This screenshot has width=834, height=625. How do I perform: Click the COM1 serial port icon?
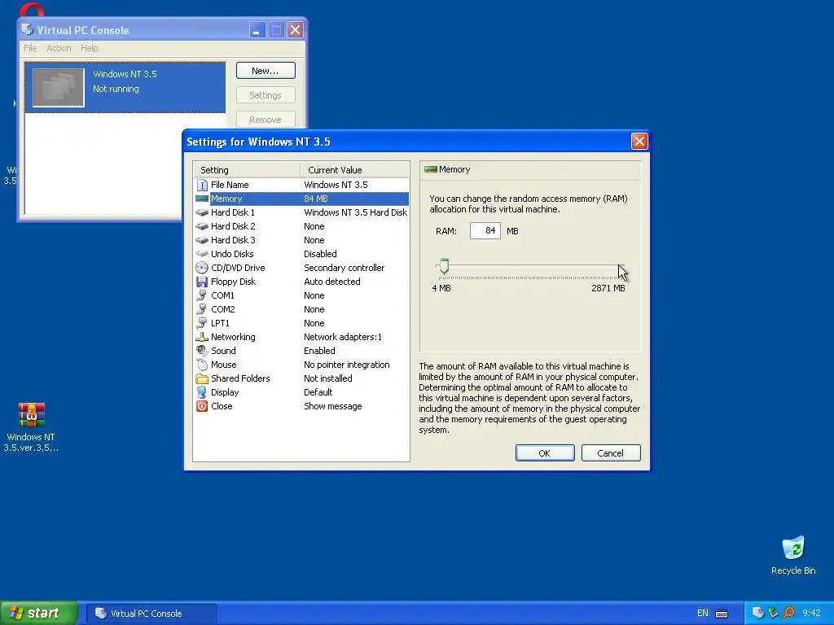(202, 295)
